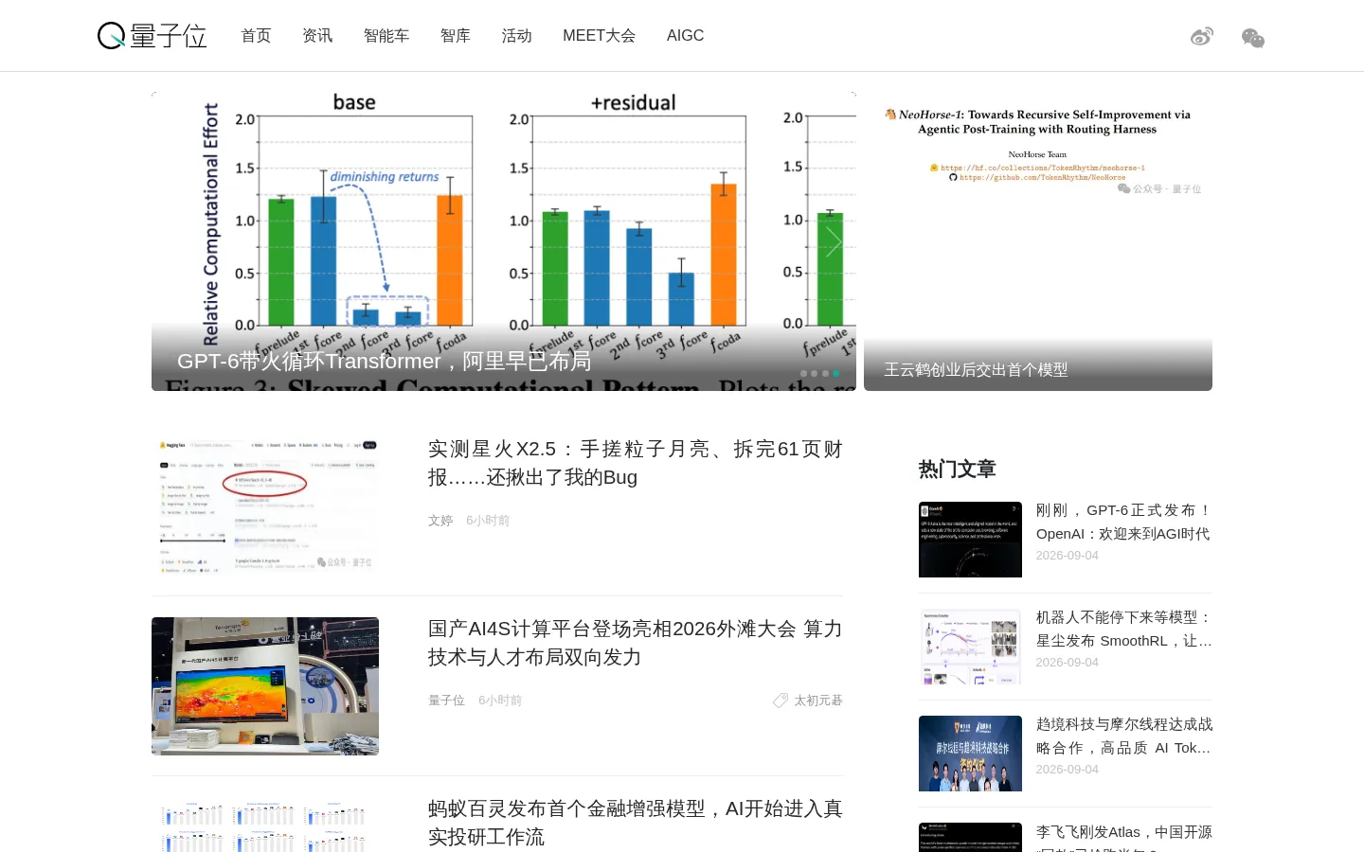
Task: Open 趋境科技 group photo thumbnail
Action: point(970,754)
